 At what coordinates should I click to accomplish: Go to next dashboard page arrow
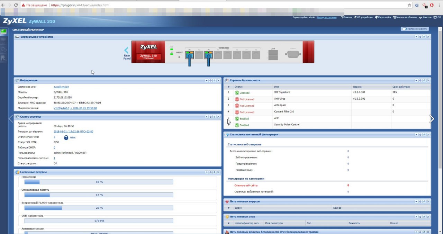432,119
